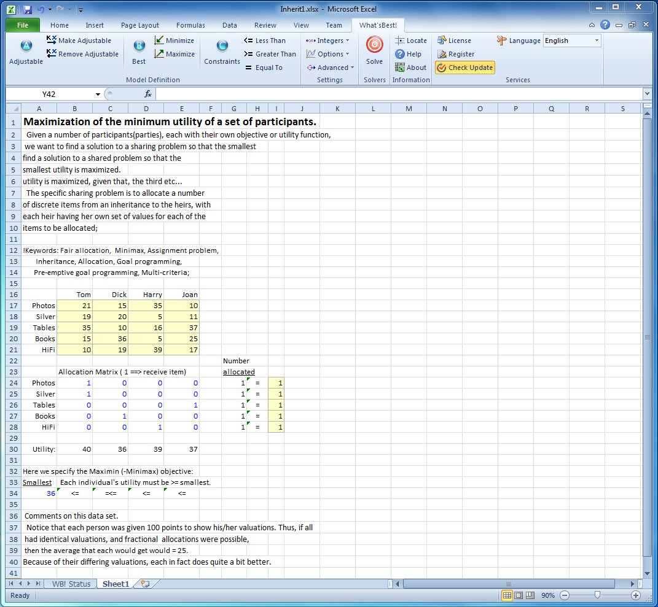658x607 pixels.
Task: Click the Check Update button
Action: [x=464, y=68]
